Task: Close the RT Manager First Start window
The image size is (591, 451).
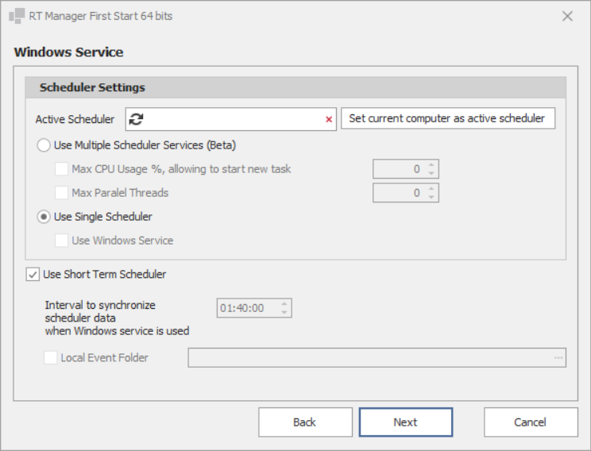Action: 567,16
